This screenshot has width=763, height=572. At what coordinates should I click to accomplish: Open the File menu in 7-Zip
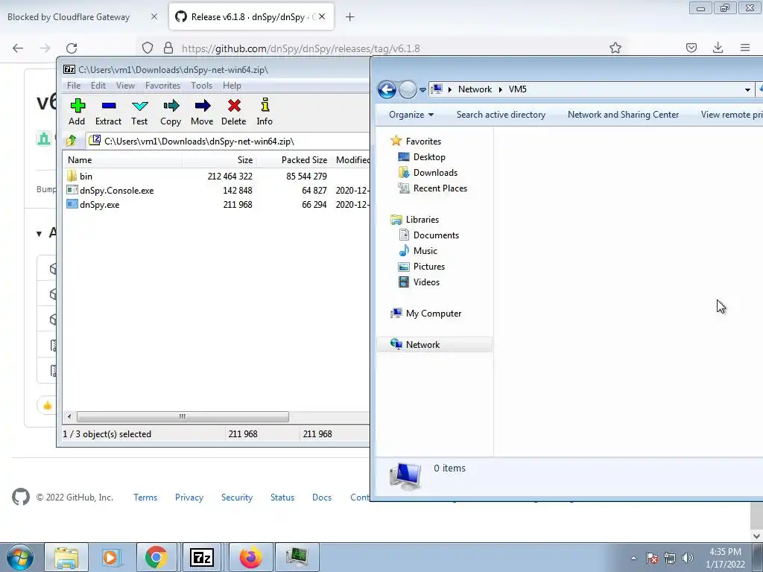click(74, 86)
